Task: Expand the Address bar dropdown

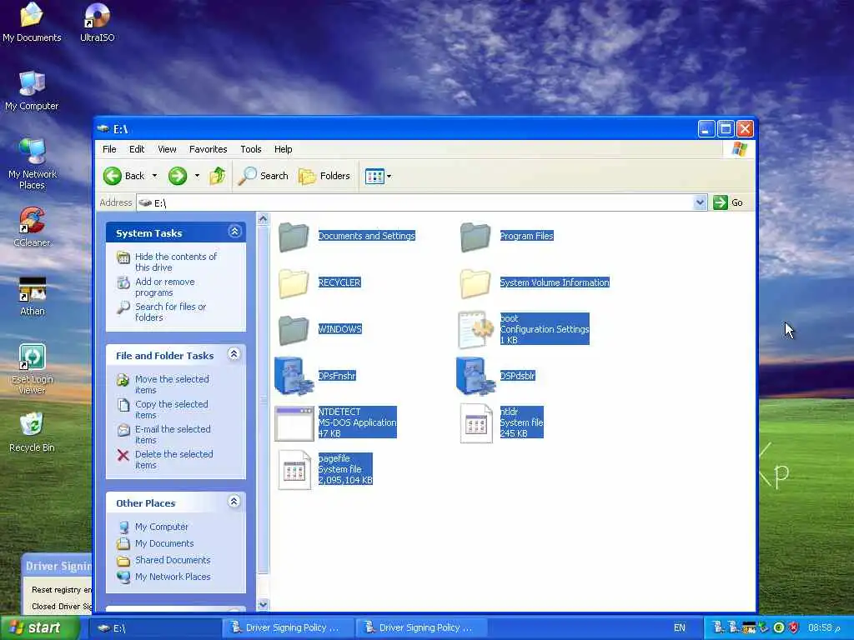Action: tap(700, 202)
